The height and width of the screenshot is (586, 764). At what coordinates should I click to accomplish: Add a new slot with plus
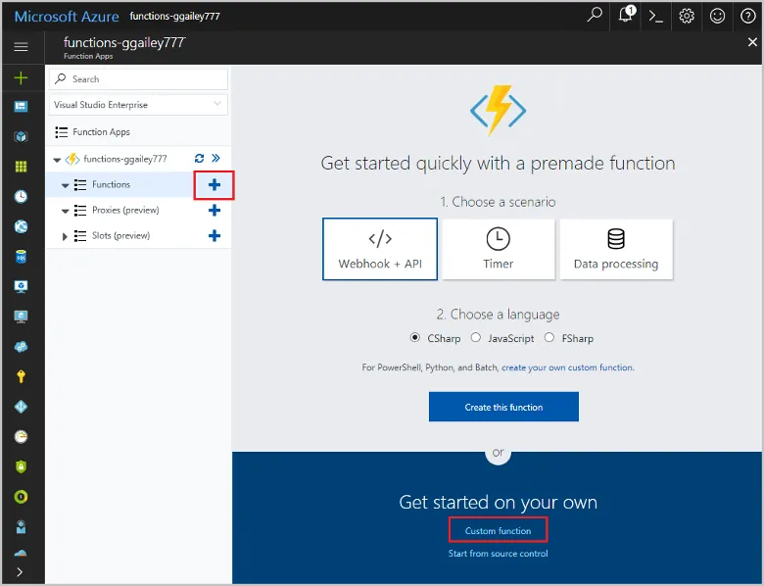coord(215,236)
